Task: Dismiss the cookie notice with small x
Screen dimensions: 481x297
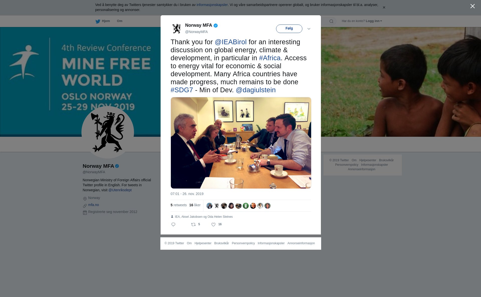Action: [x=384, y=7]
